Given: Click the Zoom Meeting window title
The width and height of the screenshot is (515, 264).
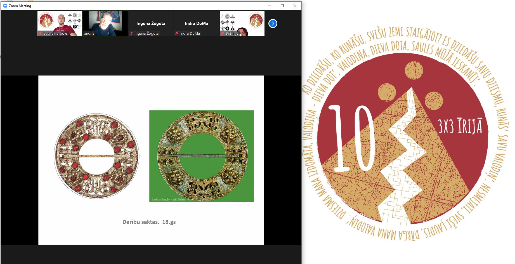Looking at the screenshot, I should tap(20, 6).
